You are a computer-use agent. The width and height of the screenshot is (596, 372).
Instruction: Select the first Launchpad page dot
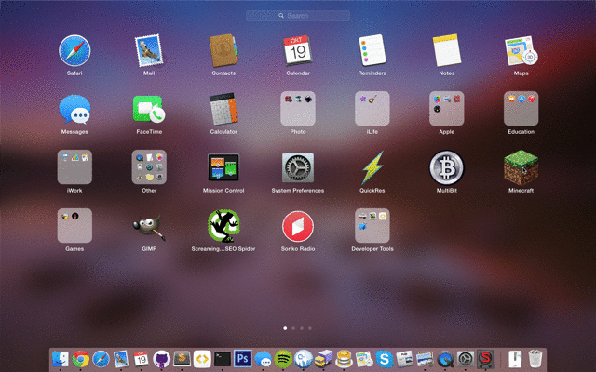[285, 328]
